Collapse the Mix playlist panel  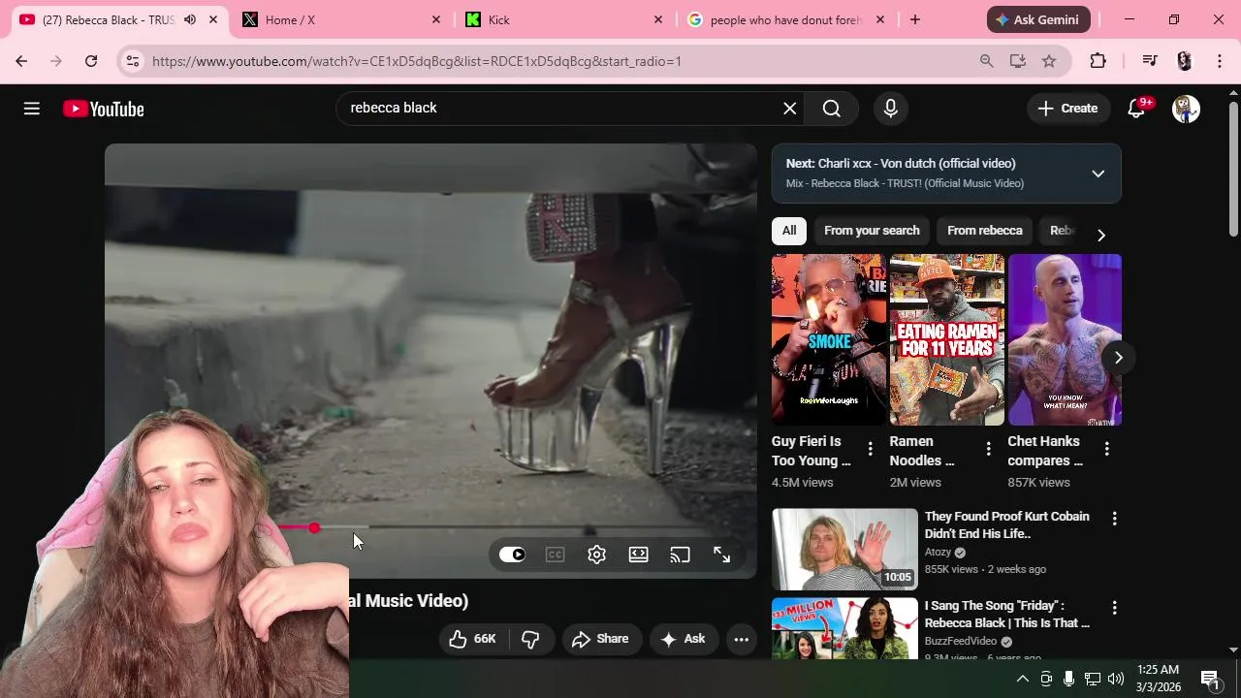click(1098, 174)
